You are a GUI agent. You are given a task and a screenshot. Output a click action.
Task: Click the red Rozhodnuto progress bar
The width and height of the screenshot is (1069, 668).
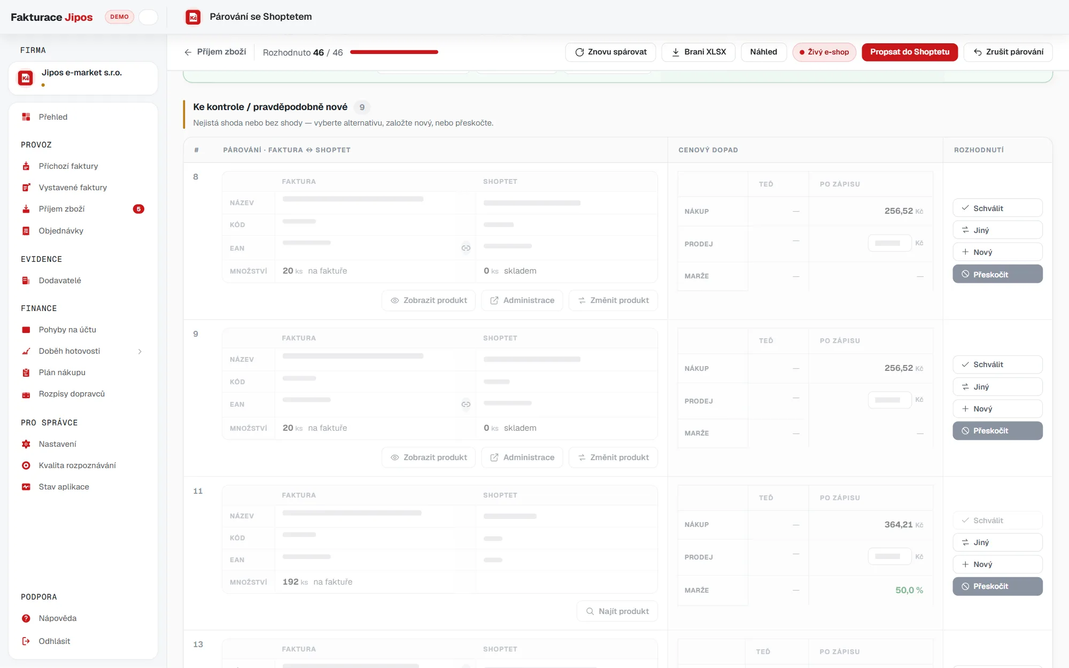(x=394, y=52)
